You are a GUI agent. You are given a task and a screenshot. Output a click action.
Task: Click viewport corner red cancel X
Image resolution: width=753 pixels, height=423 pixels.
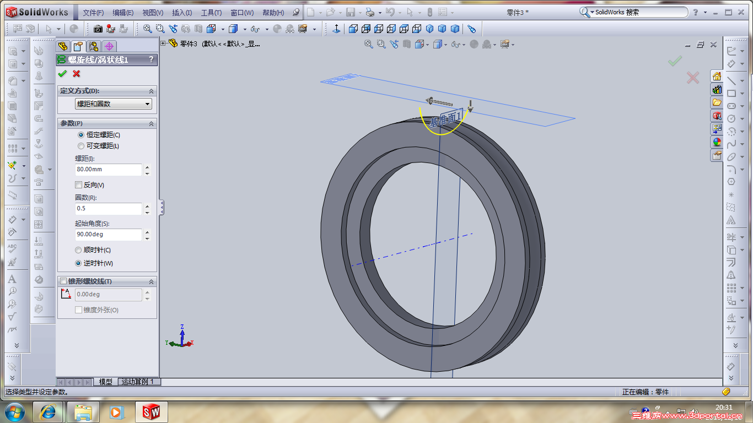[x=693, y=78]
